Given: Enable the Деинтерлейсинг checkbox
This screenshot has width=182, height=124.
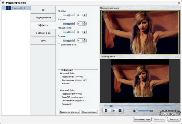Looking at the screenshot, I should click(59, 45).
